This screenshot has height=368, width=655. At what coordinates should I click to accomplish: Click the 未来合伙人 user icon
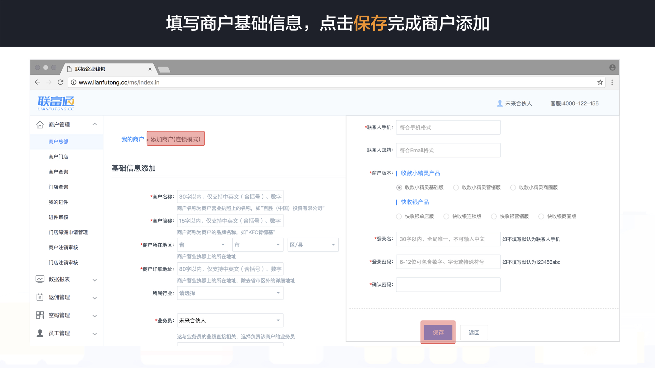(500, 103)
